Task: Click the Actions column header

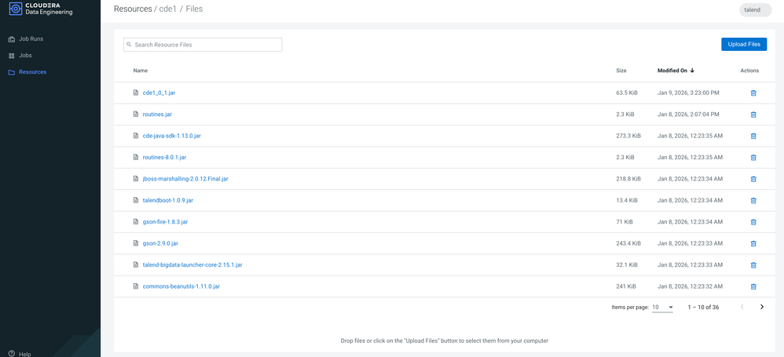Action: pos(749,71)
